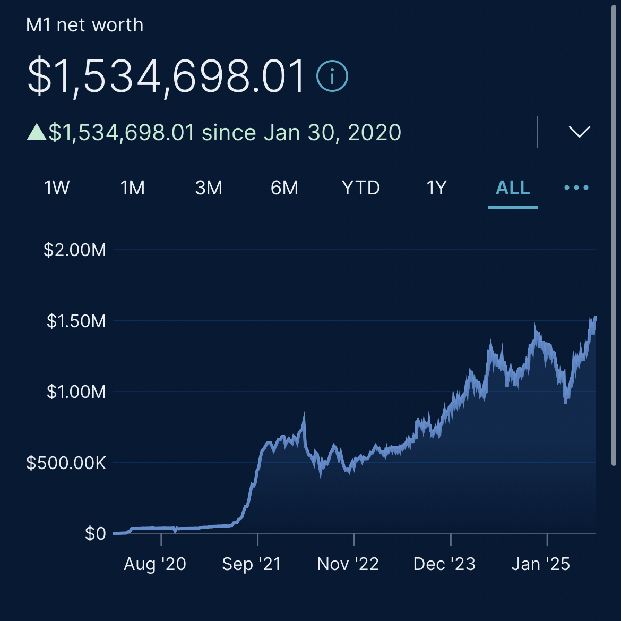
Task: Choose the 6M time range
Action: click(x=284, y=188)
